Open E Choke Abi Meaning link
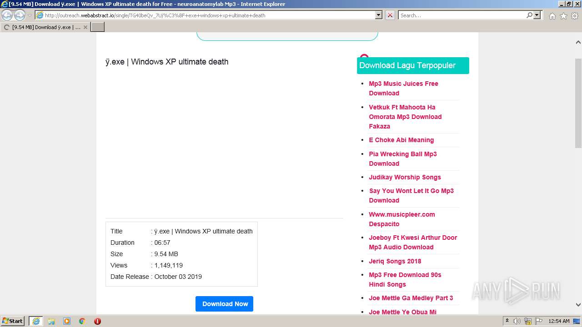The width and height of the screenshot is (582, 327). 401,140
